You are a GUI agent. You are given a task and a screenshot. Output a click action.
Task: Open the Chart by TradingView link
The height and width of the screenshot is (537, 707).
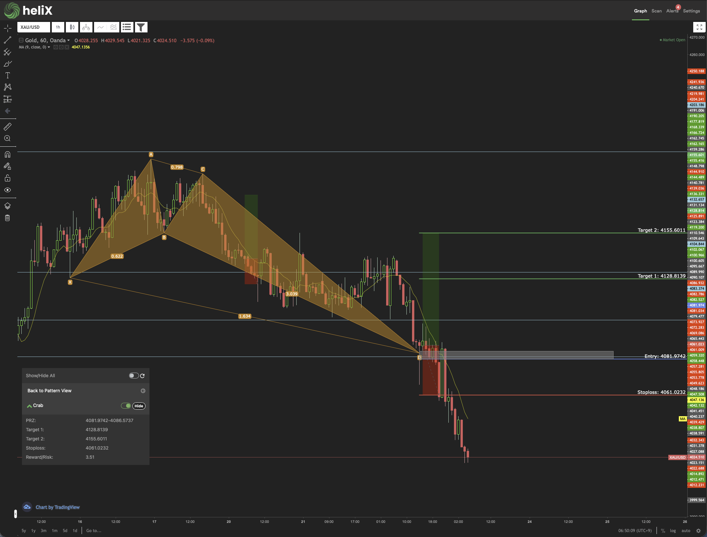pos(58,507)
